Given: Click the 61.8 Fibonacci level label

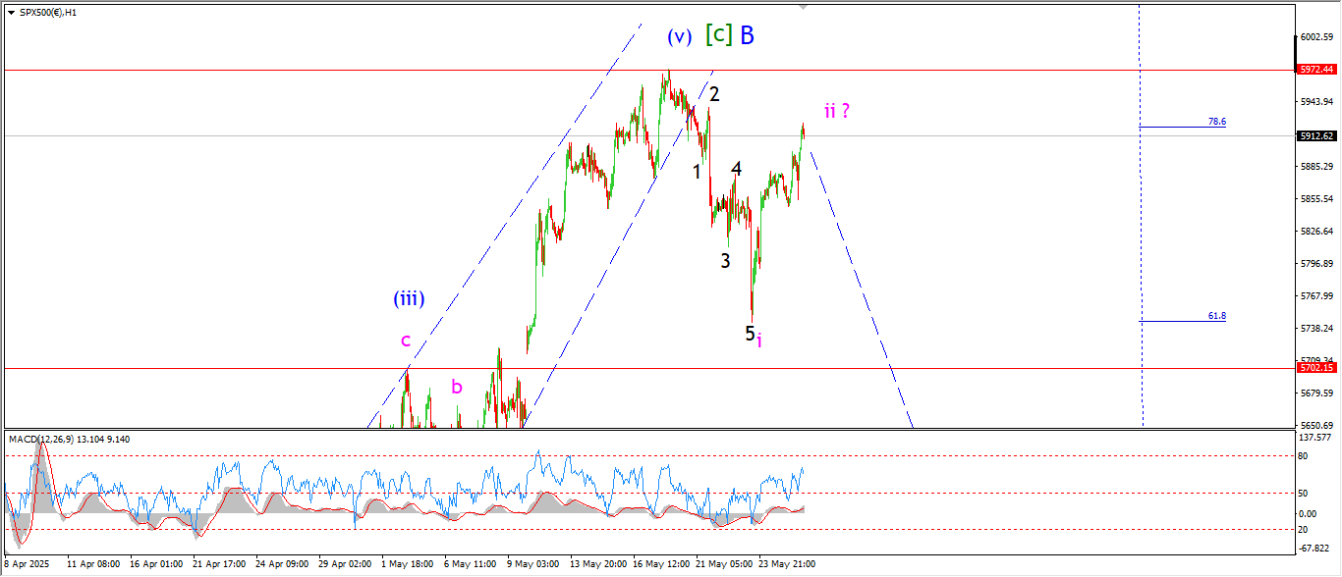Looking at the screenshot, I should tap(1216, 316).
